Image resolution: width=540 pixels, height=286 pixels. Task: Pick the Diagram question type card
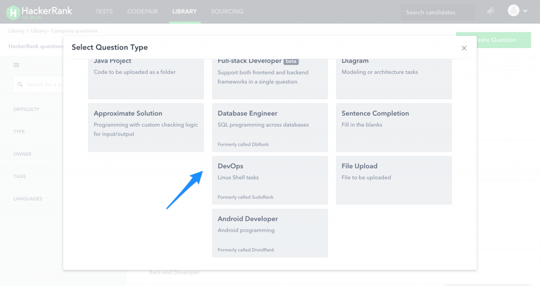pos(393,79)
